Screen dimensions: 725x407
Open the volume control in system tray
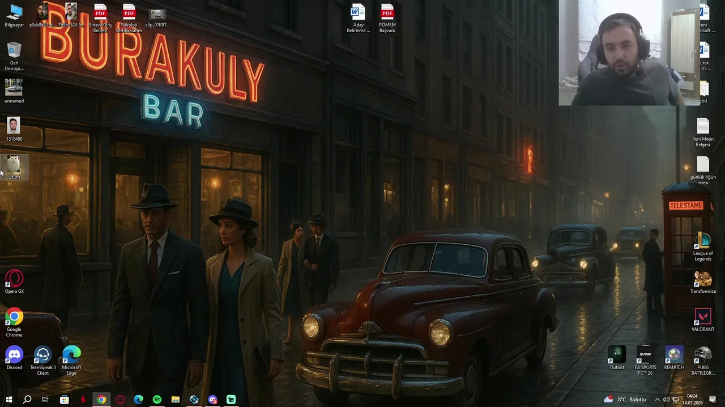(667, 400)
